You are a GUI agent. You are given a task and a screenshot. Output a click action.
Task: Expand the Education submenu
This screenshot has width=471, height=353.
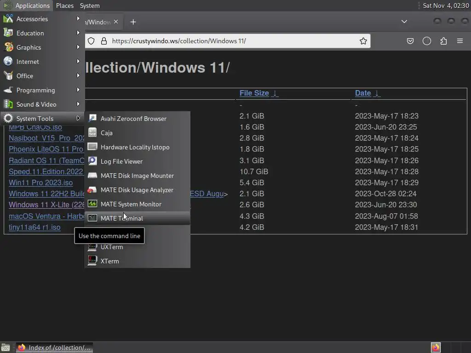click(42, 33)
